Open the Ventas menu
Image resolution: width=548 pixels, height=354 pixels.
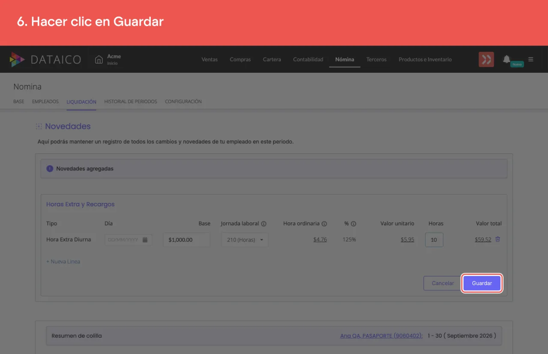[210, 59]
